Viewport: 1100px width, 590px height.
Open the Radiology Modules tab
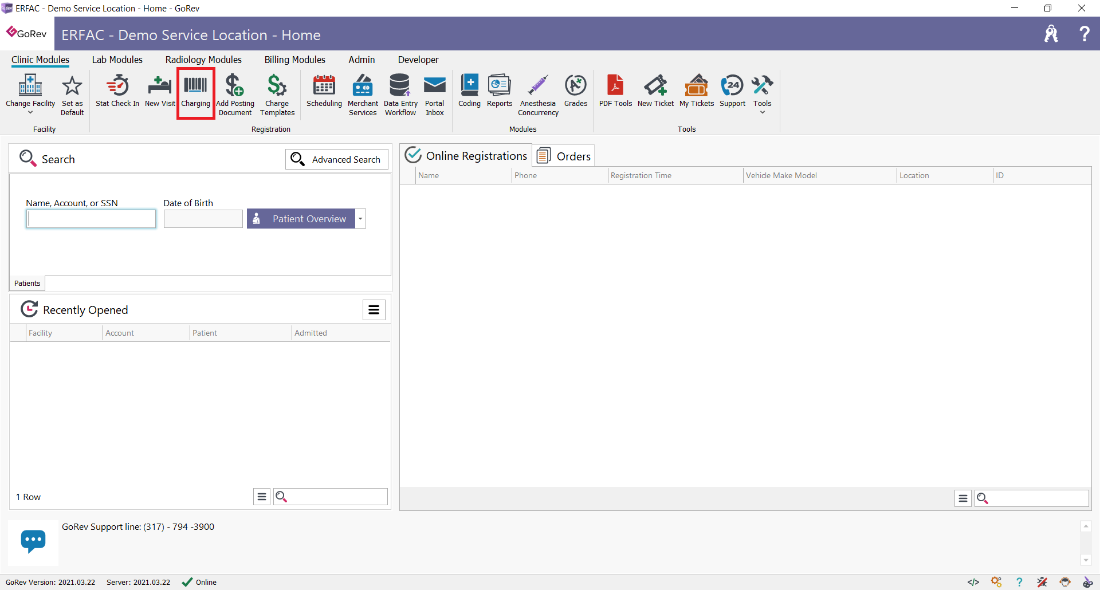click(203, 60)
